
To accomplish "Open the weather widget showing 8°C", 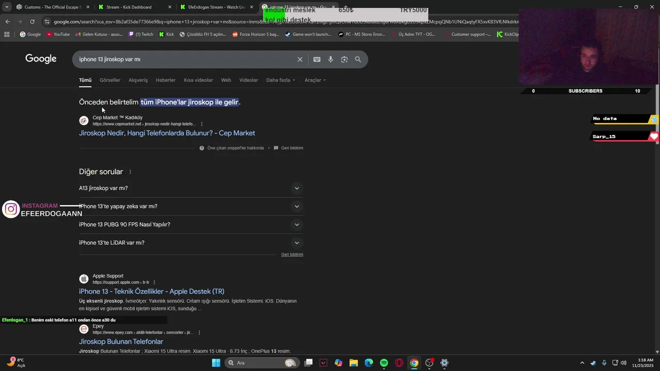I will click(x=15, y=363).
